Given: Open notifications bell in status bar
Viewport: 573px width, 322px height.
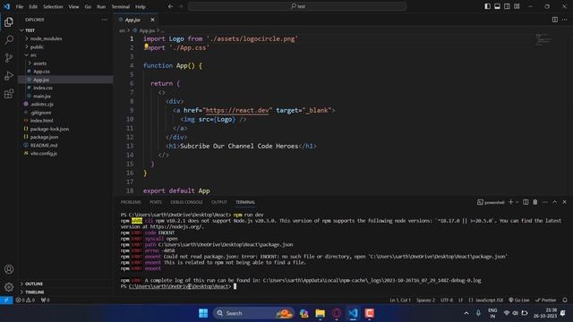Looking at the screenshot, I should point(565,301).
